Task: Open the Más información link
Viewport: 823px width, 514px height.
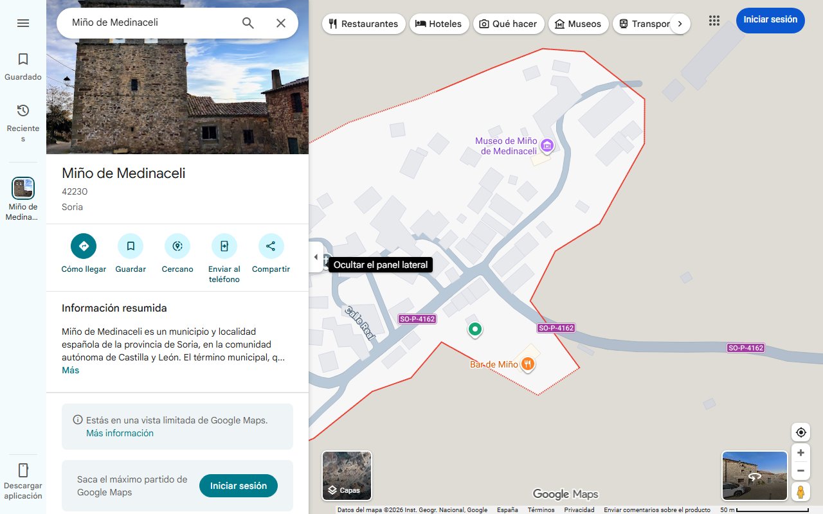Action: (x=120, y=433)
